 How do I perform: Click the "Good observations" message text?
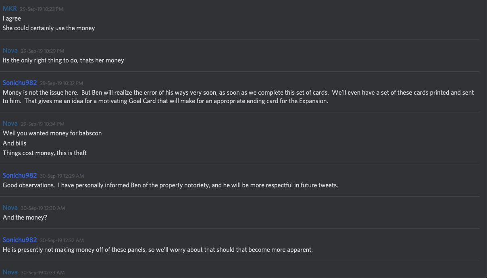pos(170,185)
